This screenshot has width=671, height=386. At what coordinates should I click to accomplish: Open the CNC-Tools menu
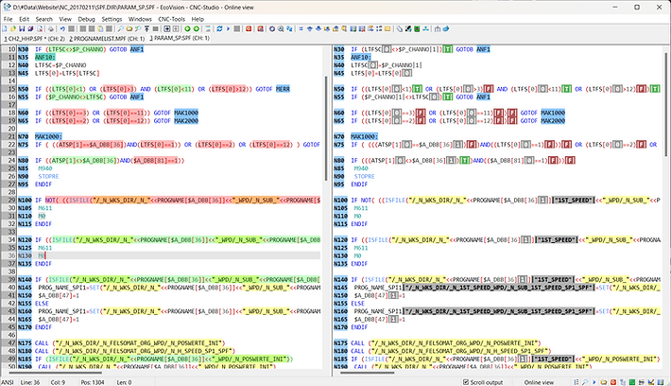(170, 18)
